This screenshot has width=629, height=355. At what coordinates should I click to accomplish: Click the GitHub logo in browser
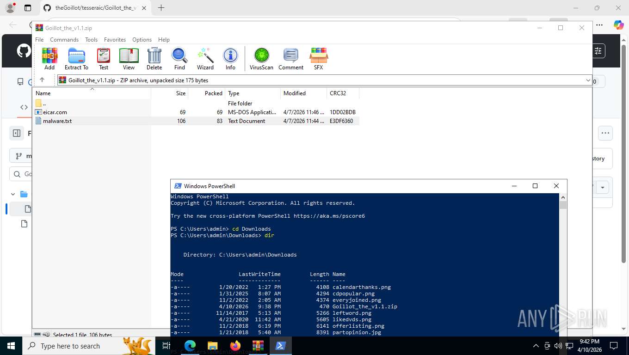pos(24,51)
